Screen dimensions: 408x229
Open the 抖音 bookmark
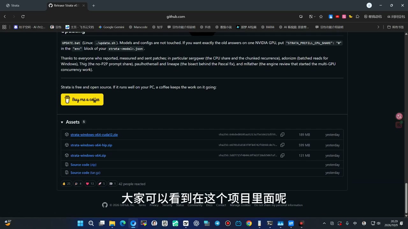205,27
